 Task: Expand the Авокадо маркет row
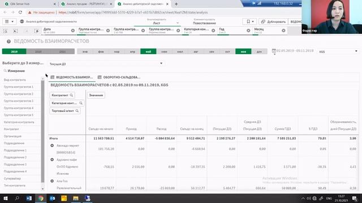[x=52, y=145]
